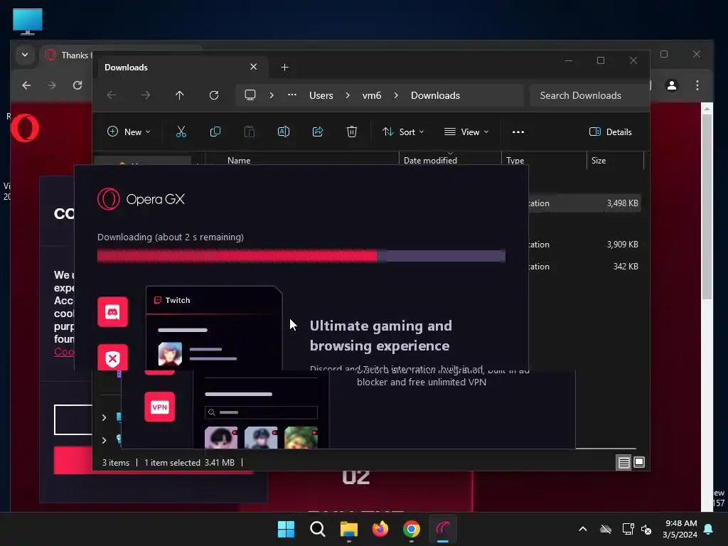Close the Downloads tab

click(x=254, y=67)
